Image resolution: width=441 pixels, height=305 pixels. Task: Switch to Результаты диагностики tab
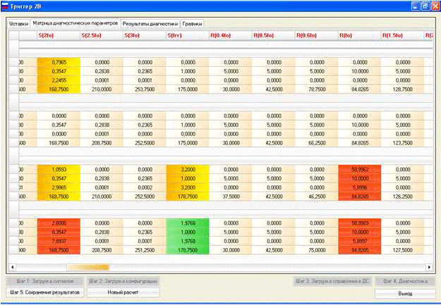pos(150,23)
